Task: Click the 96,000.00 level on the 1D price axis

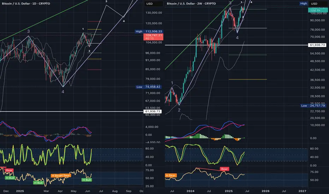Action: (x=153, y=53)
